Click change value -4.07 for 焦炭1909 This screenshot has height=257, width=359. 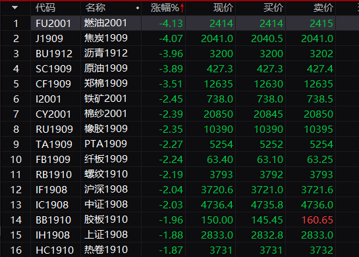coord(171,38)
